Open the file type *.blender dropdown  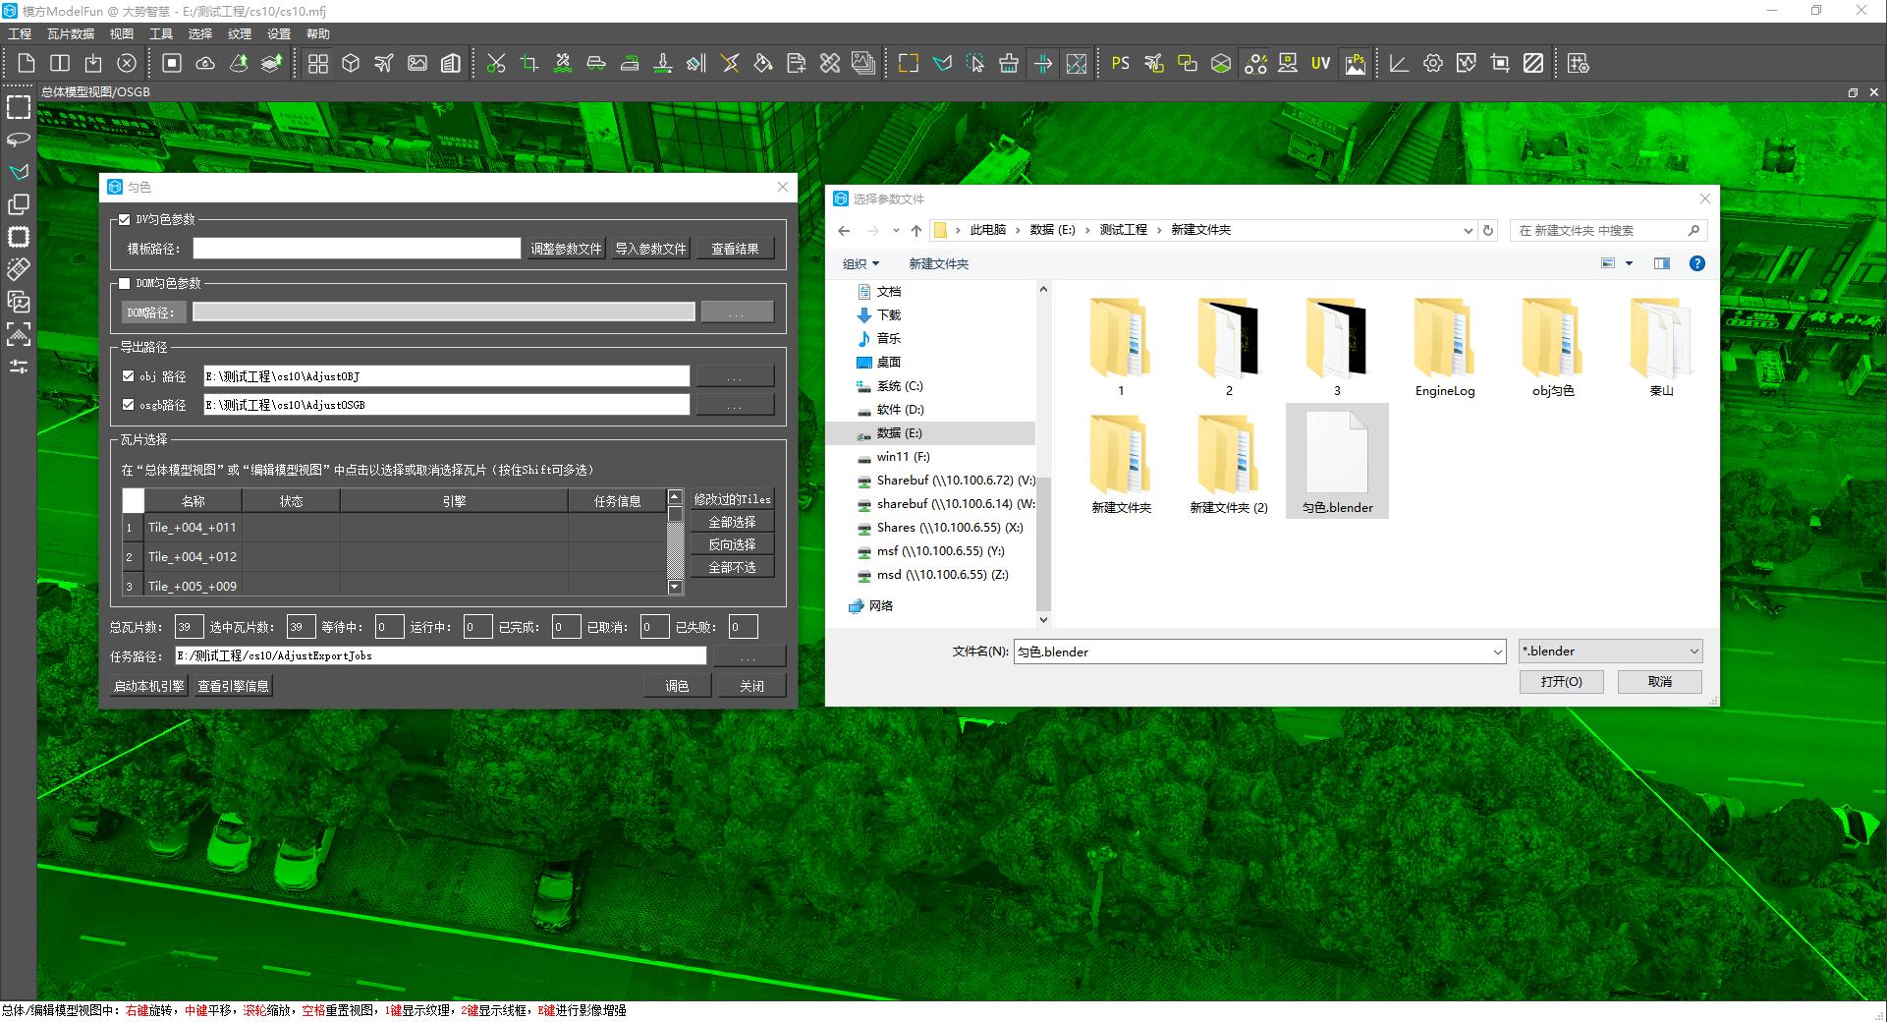pyautogui.click(x=1610, y=652)
